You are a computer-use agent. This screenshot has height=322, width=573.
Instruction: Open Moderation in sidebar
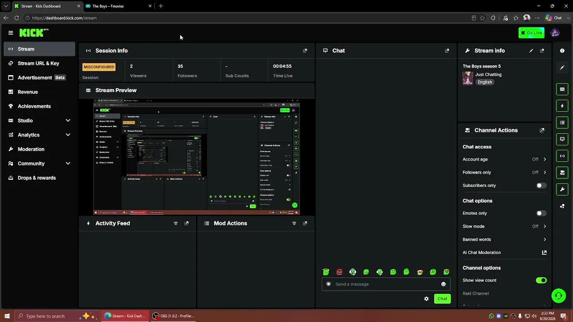tap(39, 149)
